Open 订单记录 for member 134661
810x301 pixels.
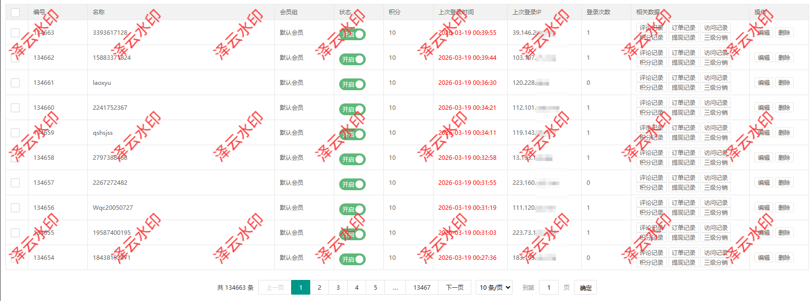[x=683, y=78]
